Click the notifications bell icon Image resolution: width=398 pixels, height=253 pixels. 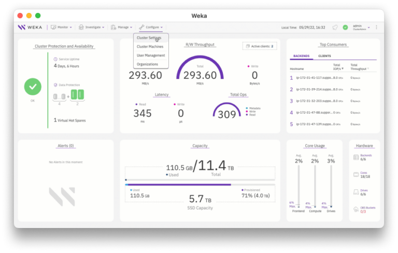(335, 27)
